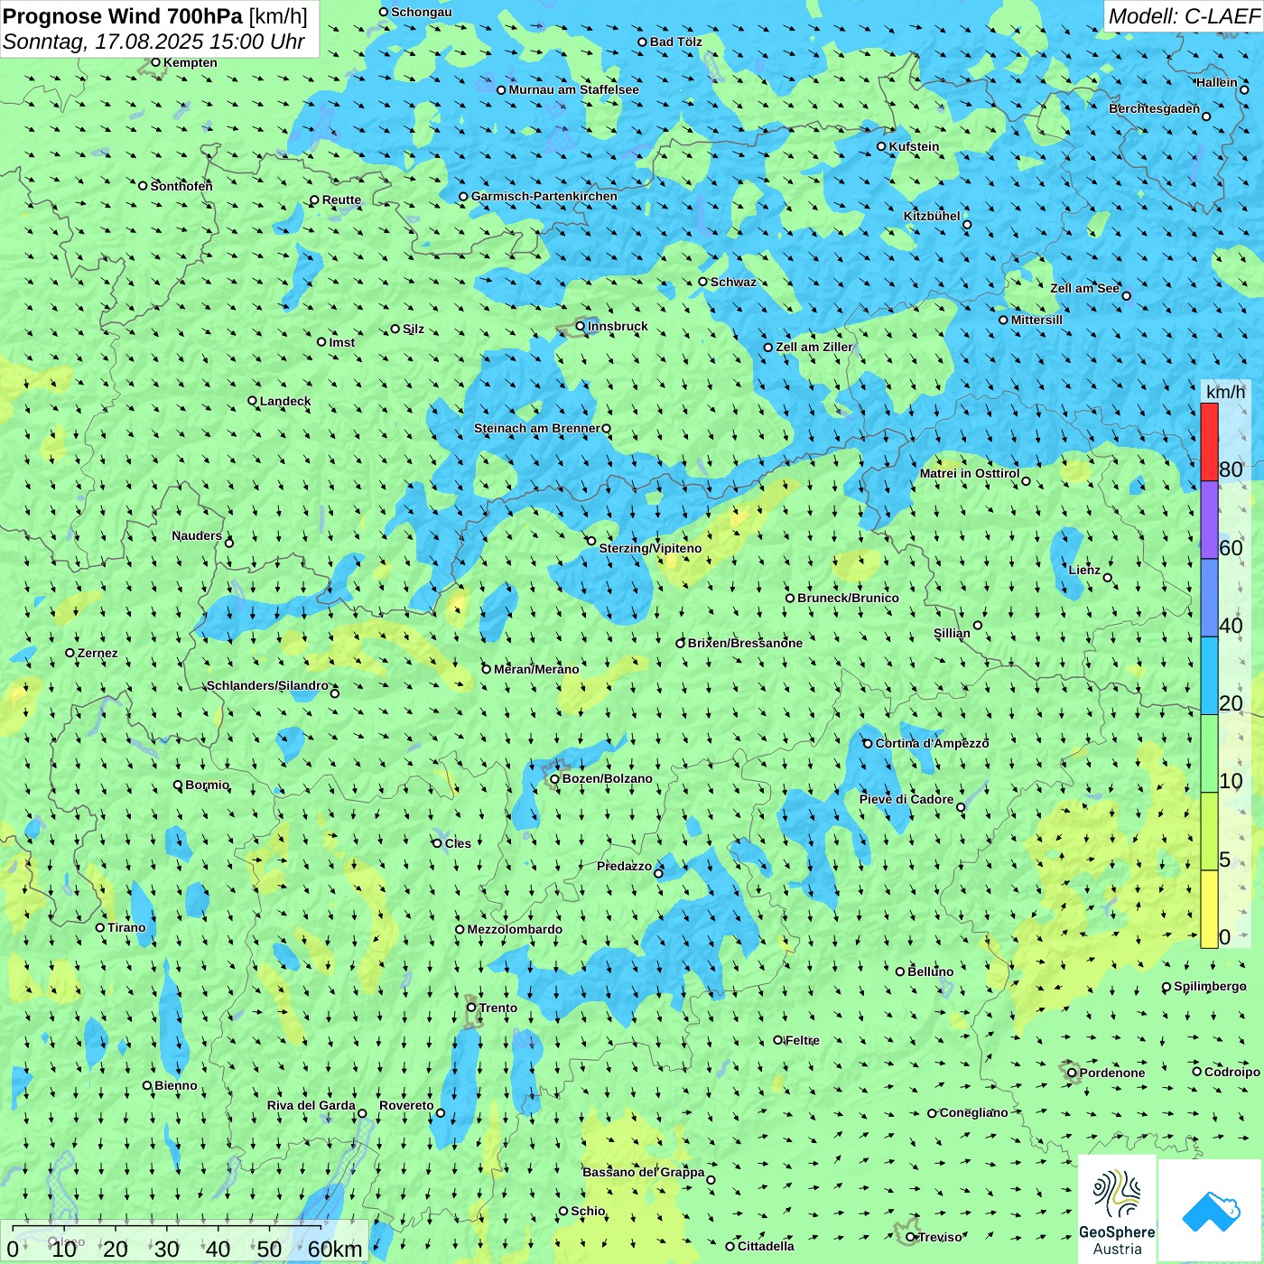Click the Innsbruck city label

tap(618, 326)
